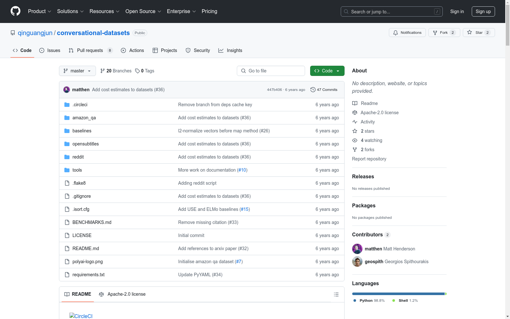Select the Apache-2.0 license tab beside README

(x=122, y=294)
